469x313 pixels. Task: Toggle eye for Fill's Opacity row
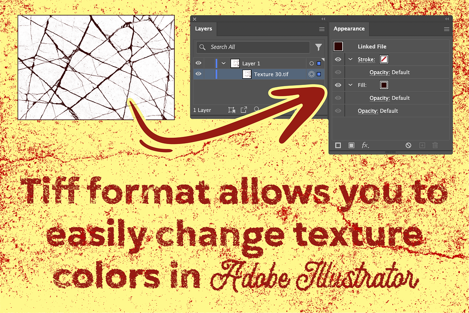tap(338, 98)
